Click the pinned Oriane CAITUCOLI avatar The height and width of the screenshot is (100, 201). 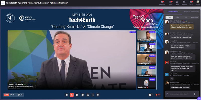[x=167, y=22]
